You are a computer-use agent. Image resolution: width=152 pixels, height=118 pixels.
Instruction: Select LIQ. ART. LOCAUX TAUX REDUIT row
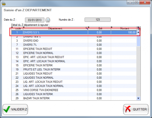[74, 82]
